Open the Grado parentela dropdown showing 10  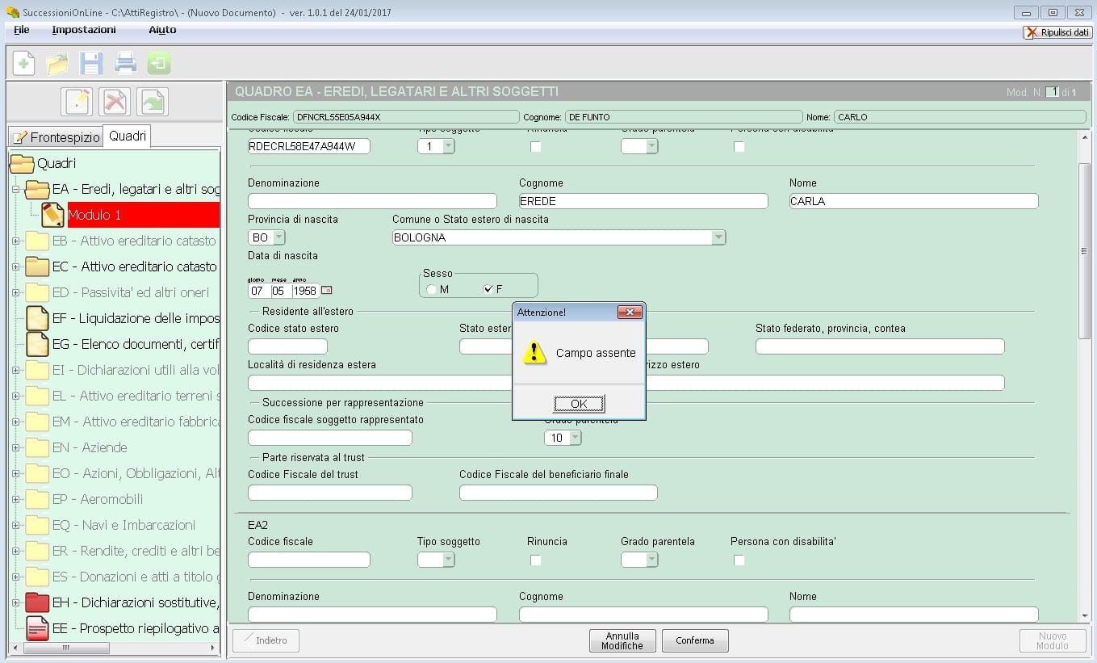(575, 438)
